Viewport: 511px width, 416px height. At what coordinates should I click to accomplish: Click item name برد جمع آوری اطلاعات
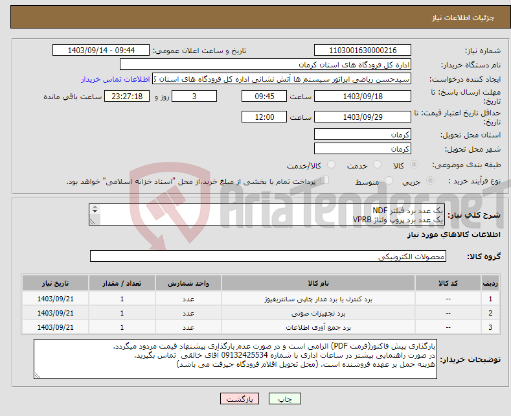tap(318, 327)
